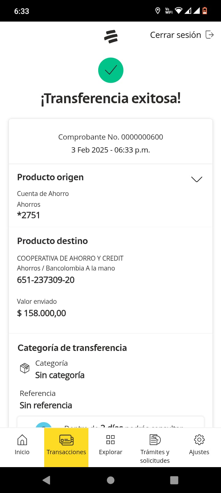Open the Inicio home icon

tap(22, 440)
